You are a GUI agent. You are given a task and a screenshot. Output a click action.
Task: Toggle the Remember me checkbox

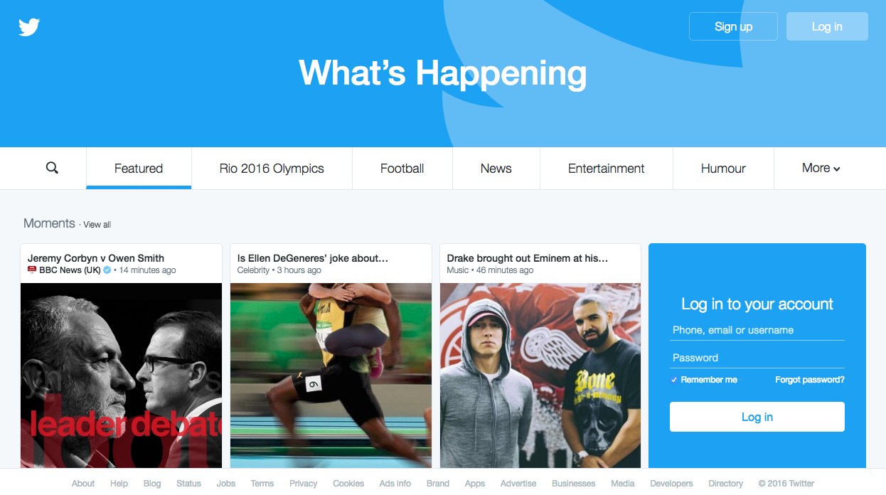click(674, 380)
